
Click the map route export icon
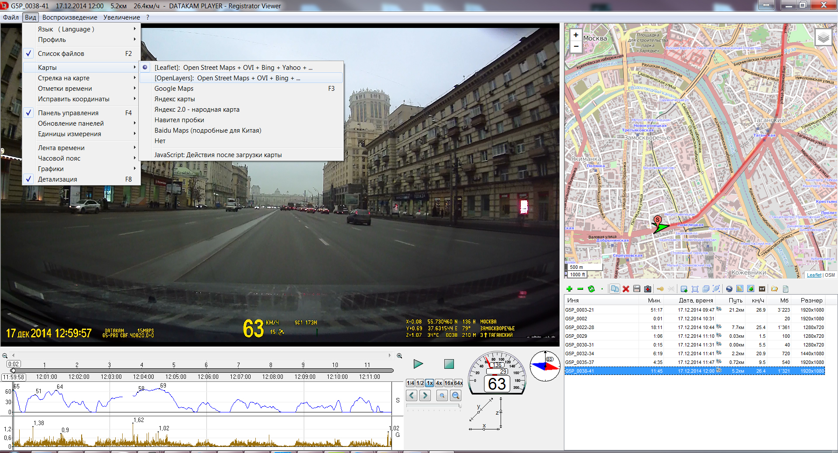pos(740,289)
